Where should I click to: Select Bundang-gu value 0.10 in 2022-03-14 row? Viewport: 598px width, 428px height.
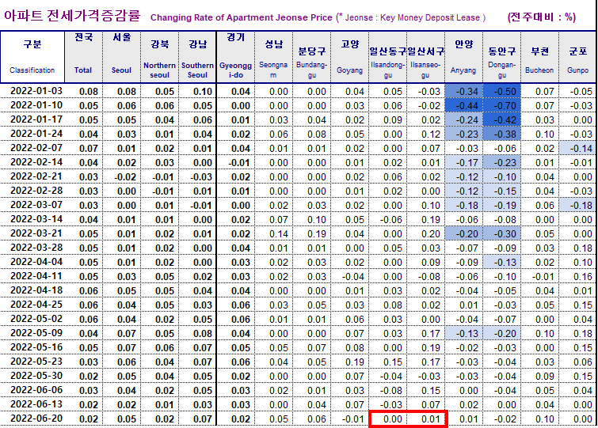317,220
